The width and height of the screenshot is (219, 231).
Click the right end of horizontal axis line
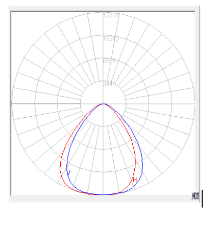pos(194,104)
